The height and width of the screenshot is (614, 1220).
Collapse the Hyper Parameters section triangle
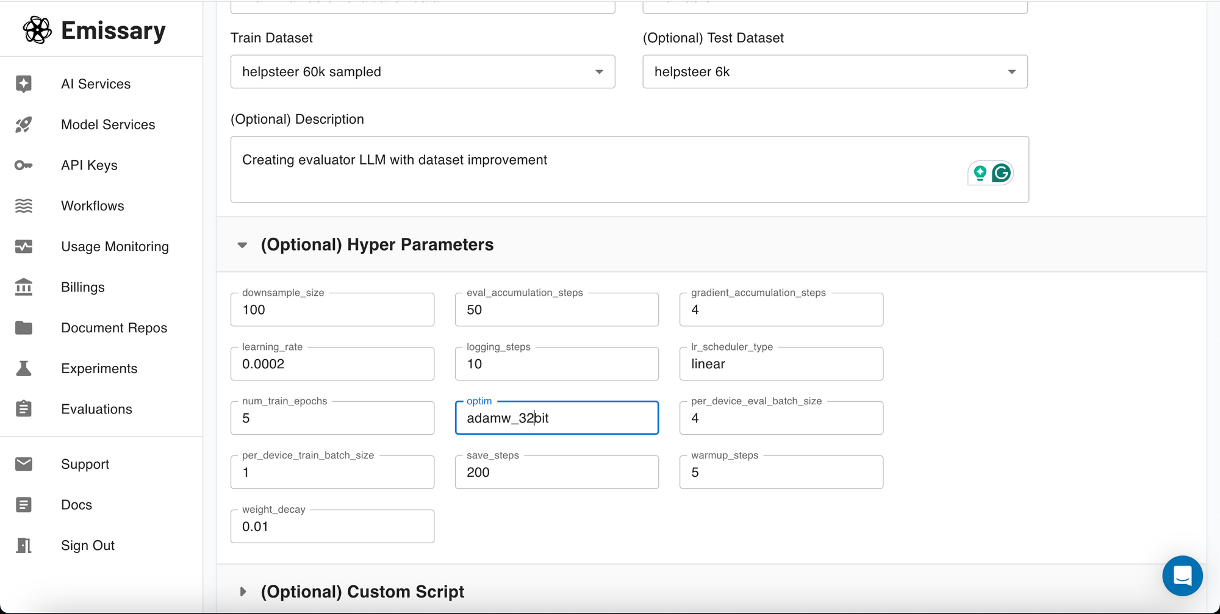pos(242,245)
